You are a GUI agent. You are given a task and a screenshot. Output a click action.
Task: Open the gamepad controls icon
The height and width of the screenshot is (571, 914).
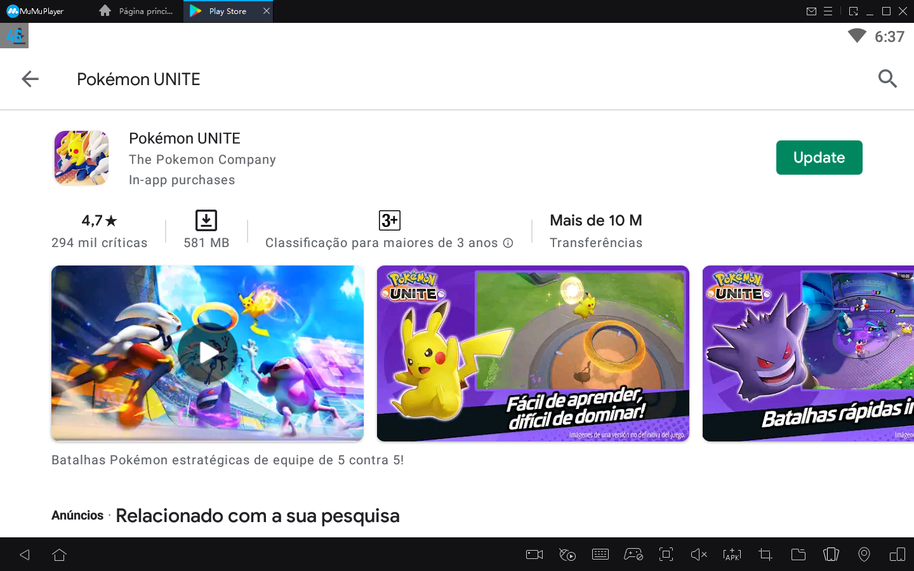633,554
